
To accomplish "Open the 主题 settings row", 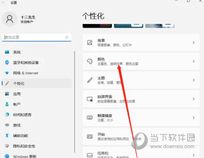I will [x=141, y=80].
